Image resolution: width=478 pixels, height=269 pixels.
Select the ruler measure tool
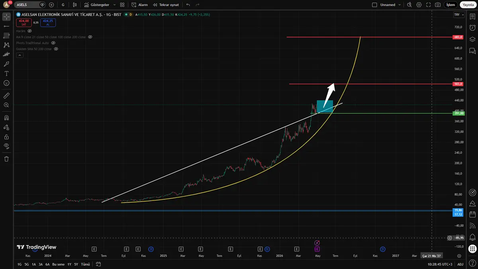click(x=6, y=96)
